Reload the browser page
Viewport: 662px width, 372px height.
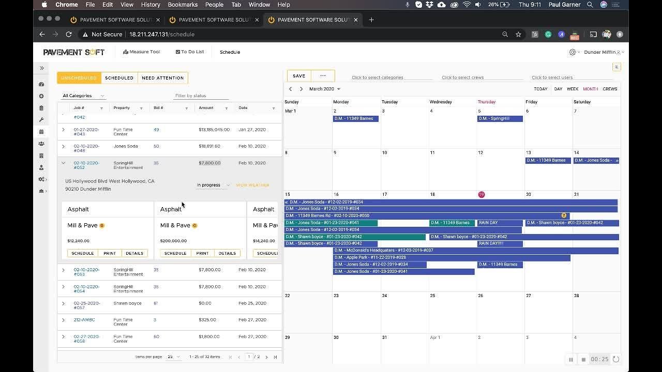click(x=69, y=34)
